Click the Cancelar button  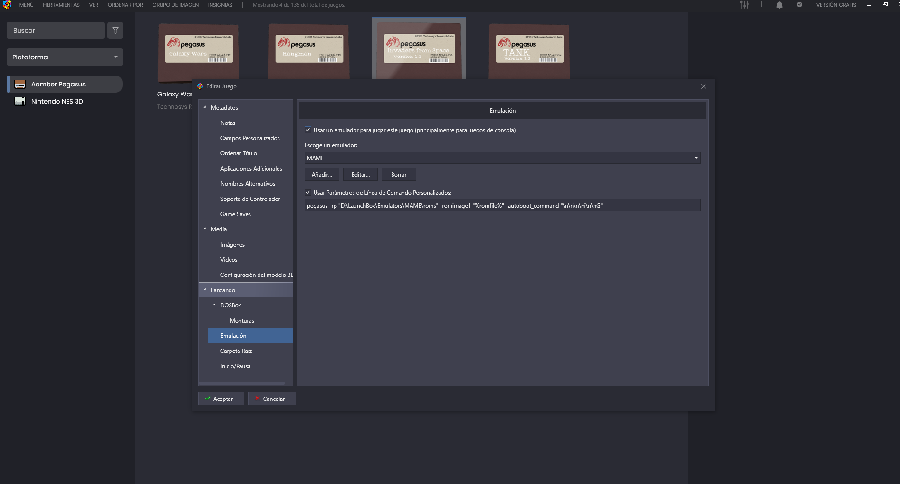(272, 399)
